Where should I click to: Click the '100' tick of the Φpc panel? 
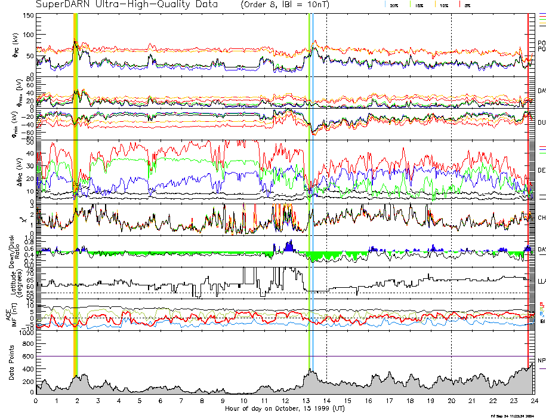point(29,35)
